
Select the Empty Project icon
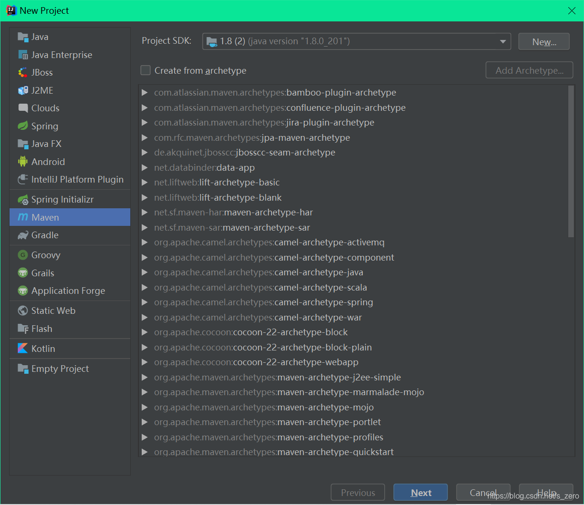click(23, 369)
